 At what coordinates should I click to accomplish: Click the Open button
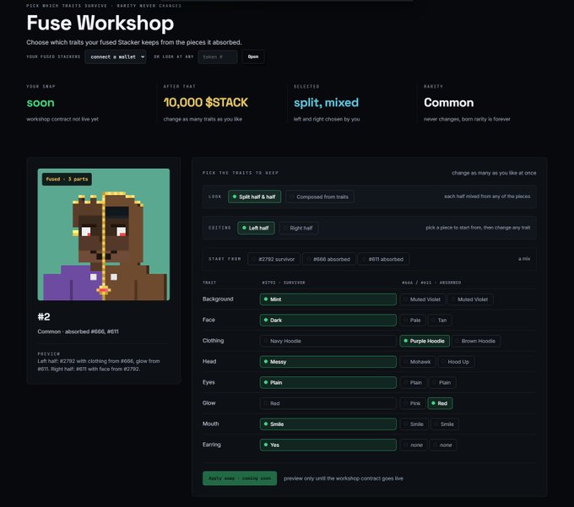point(253,57)
